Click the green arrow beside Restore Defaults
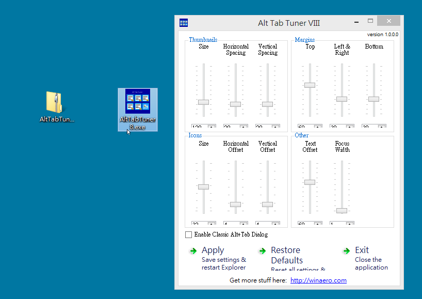Viewport: 422px width, 299px height. [262, 251]
